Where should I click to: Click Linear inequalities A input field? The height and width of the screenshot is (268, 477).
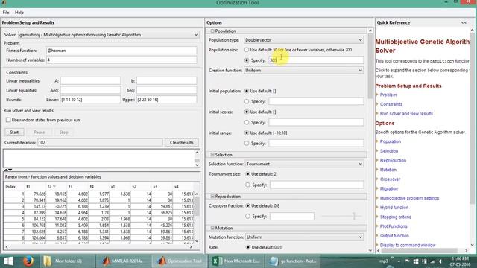pos(90,81)
